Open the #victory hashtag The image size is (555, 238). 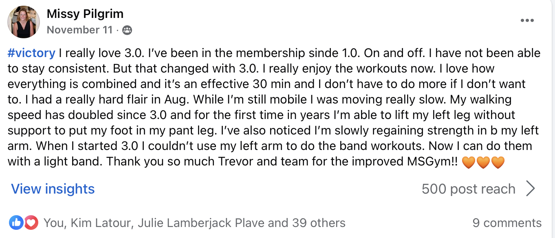coord(31,53)
